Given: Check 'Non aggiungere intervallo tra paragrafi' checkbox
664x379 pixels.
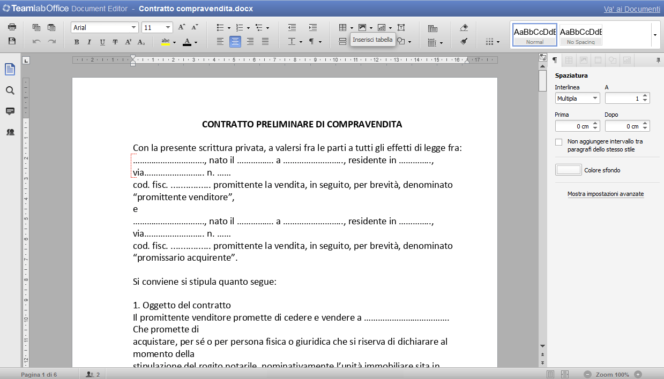Looking at the screenshot, I should point(559,142).
